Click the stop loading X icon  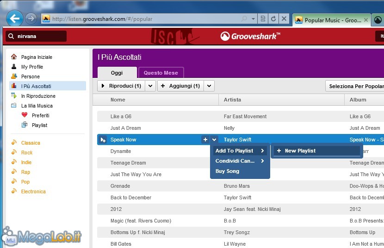click(284, 19)
